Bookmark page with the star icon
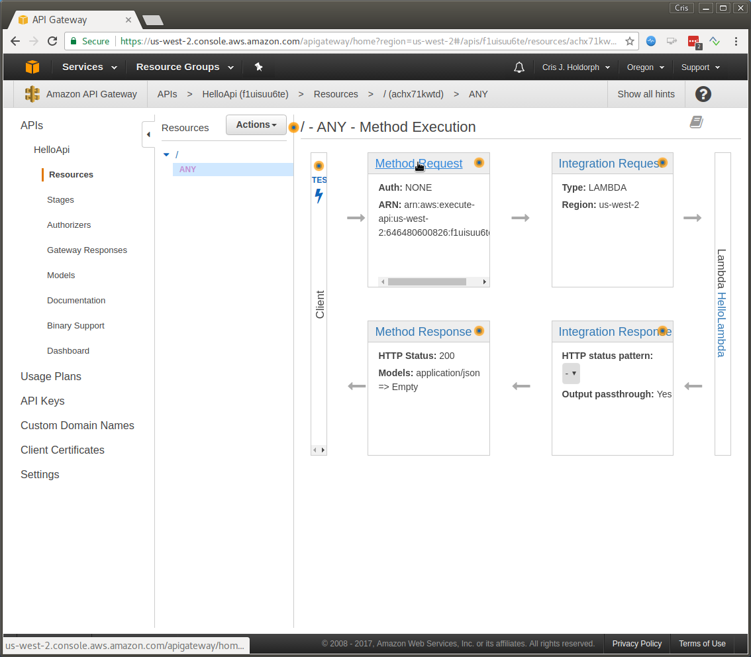 coord(629,41)
